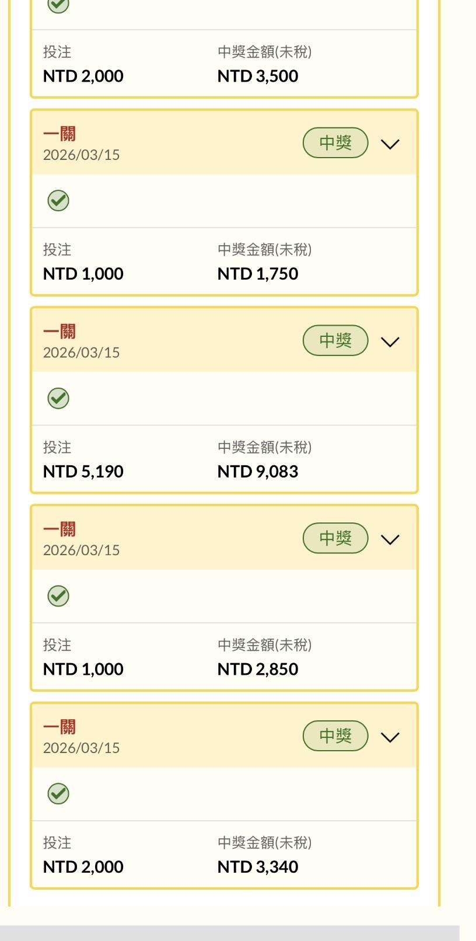Toggle chevron on the NTD 2,850 prize card

(x=390, y=539)
